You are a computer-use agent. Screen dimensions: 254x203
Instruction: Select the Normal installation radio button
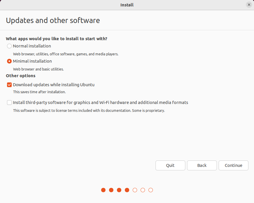click(x=9, y=46)
